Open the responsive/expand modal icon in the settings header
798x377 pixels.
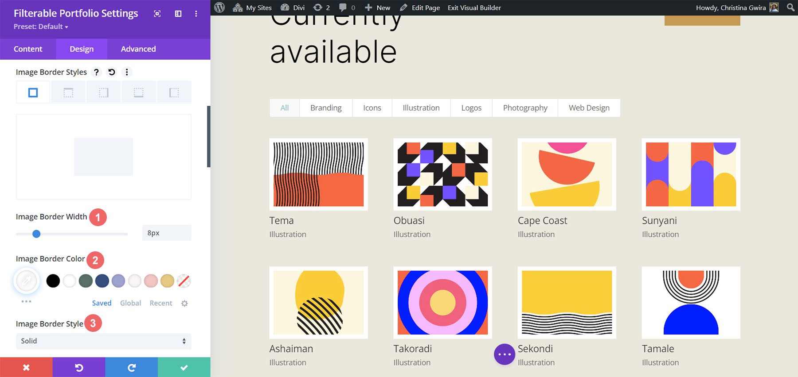(x=157, y=14)
